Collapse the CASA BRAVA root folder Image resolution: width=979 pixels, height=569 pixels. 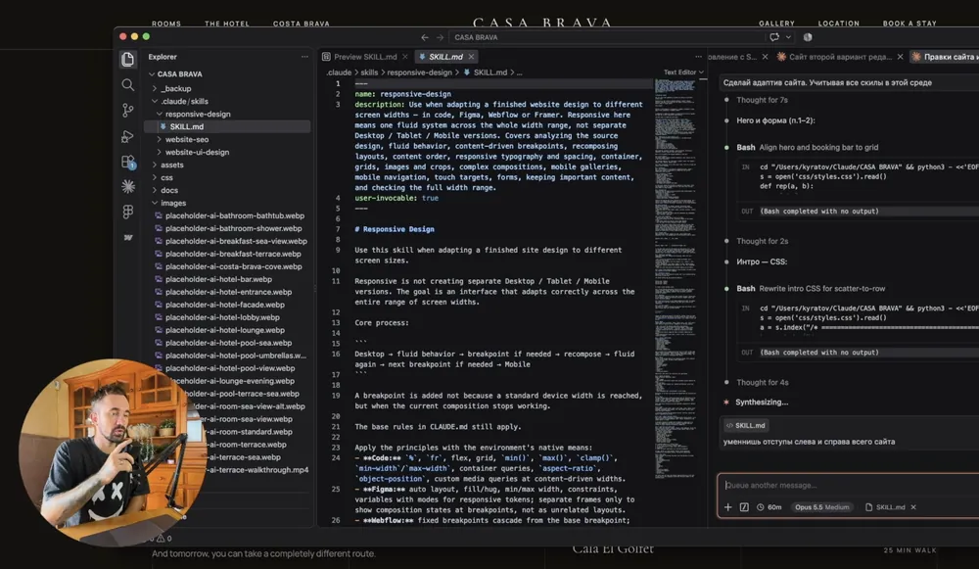click(152, 73)
